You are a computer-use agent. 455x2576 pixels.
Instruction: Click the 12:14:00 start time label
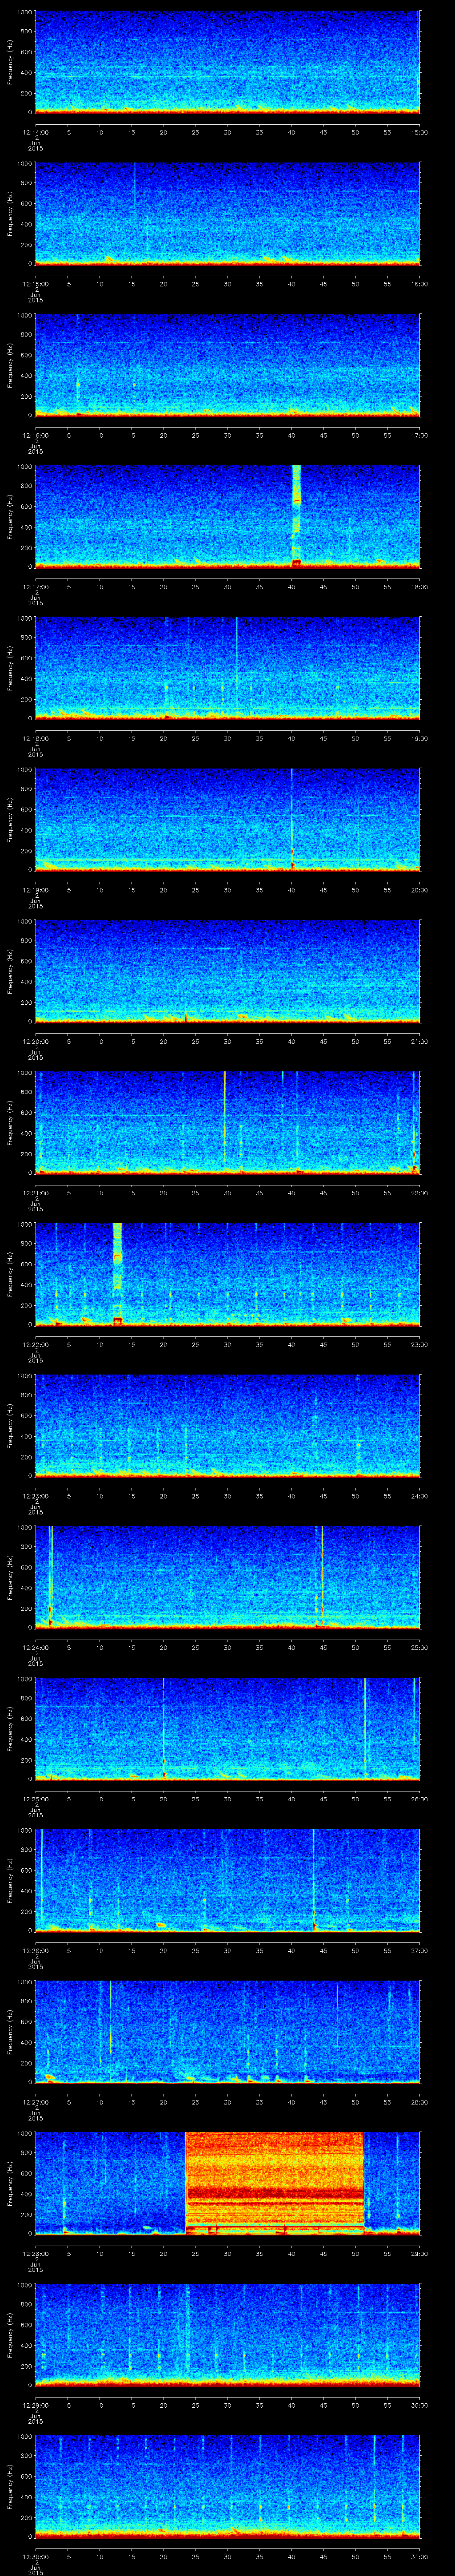(35, 132)
